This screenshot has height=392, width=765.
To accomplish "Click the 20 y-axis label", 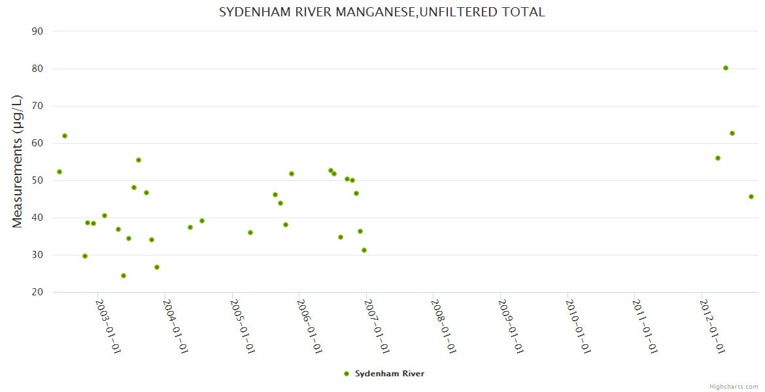I will click(x=37, y=292).
